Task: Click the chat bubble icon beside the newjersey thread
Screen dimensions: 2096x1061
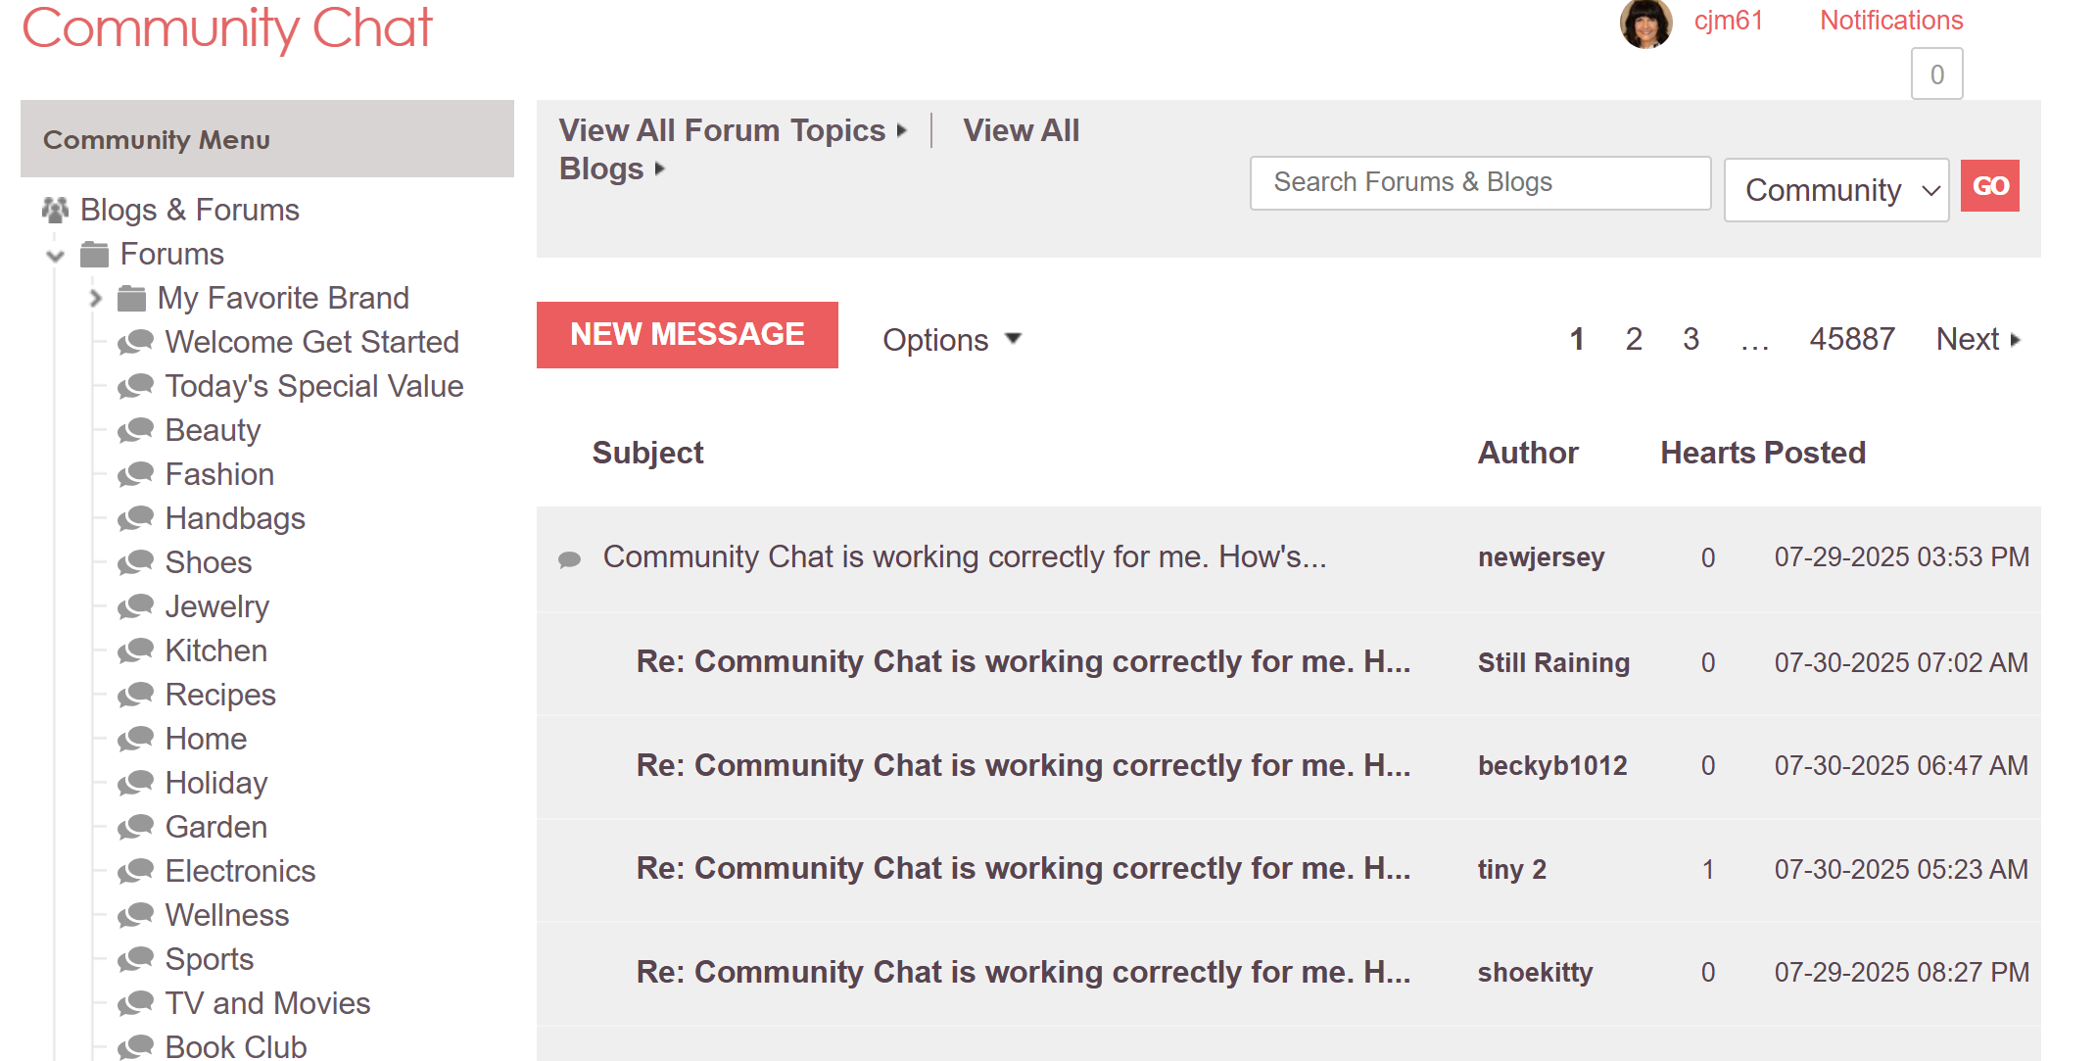Action: [569, 558]
